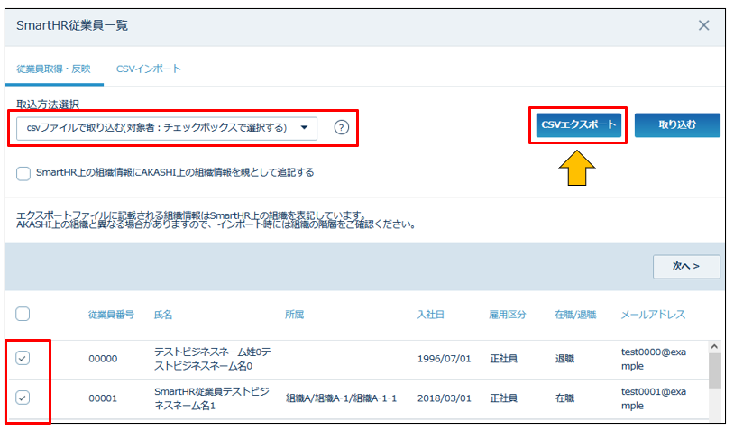The image size is (734, 430).
Task: Sort by 入社日 column header
Action: (431, 315)
